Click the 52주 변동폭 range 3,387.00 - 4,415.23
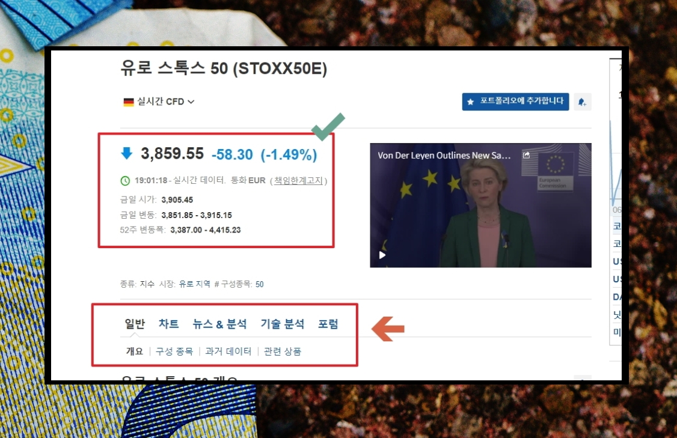The image size is (677, 438). click(206, 230)
